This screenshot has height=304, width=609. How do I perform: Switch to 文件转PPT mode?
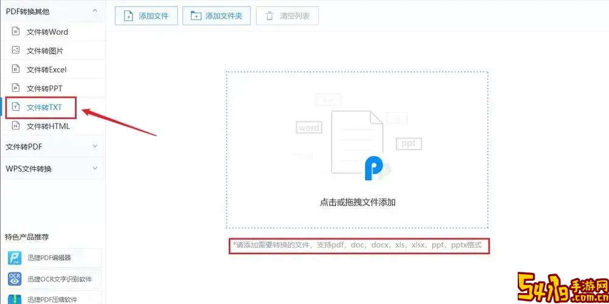tap(53, 88)
